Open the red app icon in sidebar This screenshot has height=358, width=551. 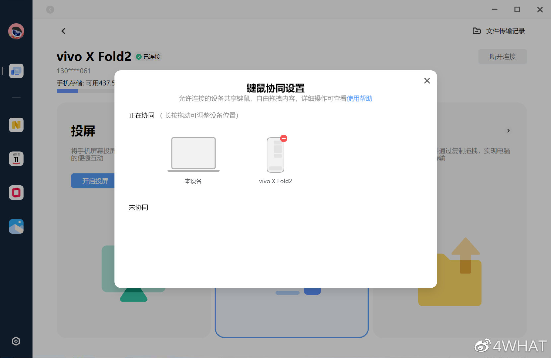16,193
